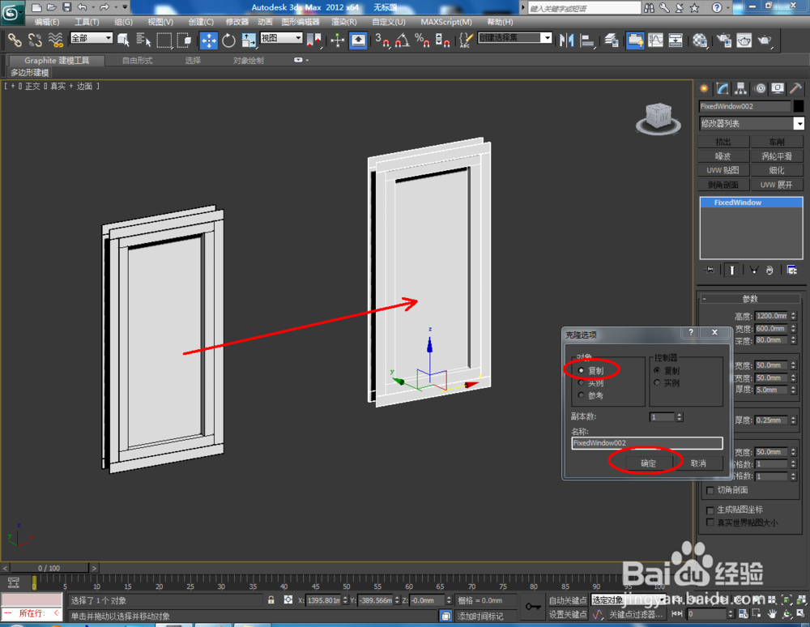Viewport: 810px width, 627px height.
Task: Activate the Select Object tool
Action: [123, 40]
